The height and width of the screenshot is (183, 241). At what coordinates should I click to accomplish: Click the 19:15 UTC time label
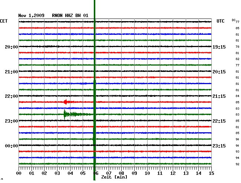219,47
